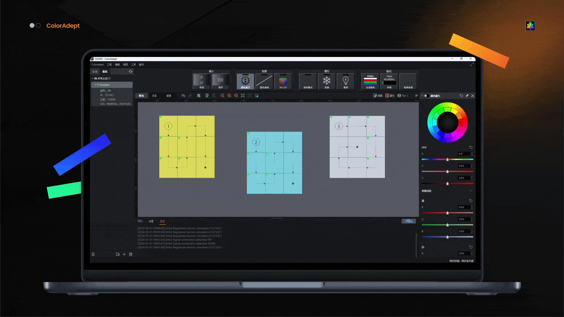Screen dimensions: 564x317
Task: Open the 工具 menu
Action: (x=133, y=65)
